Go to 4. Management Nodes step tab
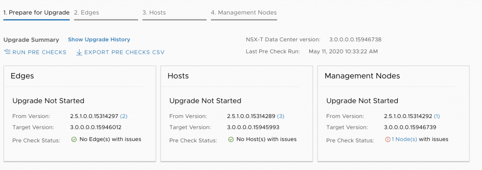The image size is (482, 170). [x=244, y=14]
